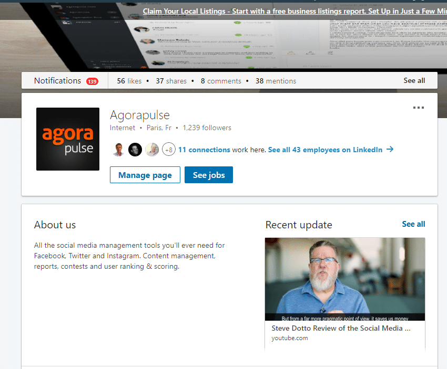Click the See jobs button
This screenshot has height=369, width=447.
[x=209, y=175]
